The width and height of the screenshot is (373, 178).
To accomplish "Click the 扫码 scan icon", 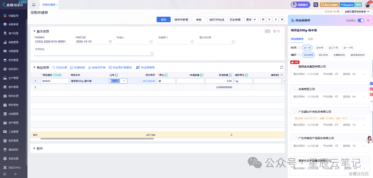I will click(x=57, y=75).
